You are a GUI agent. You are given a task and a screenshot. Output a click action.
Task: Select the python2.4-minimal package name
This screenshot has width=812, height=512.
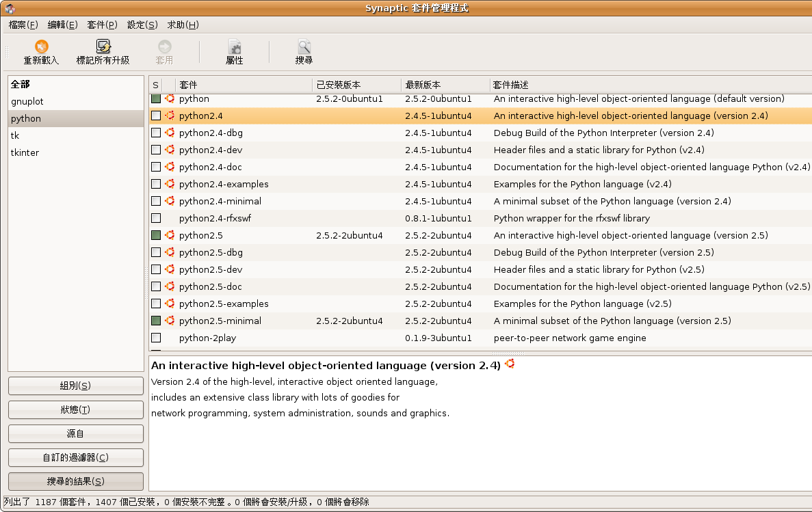220,201
